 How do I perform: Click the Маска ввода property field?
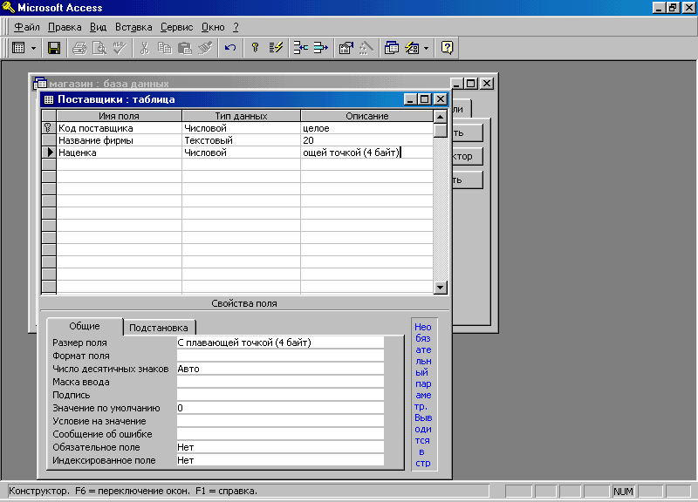click(x=280, y=382)
